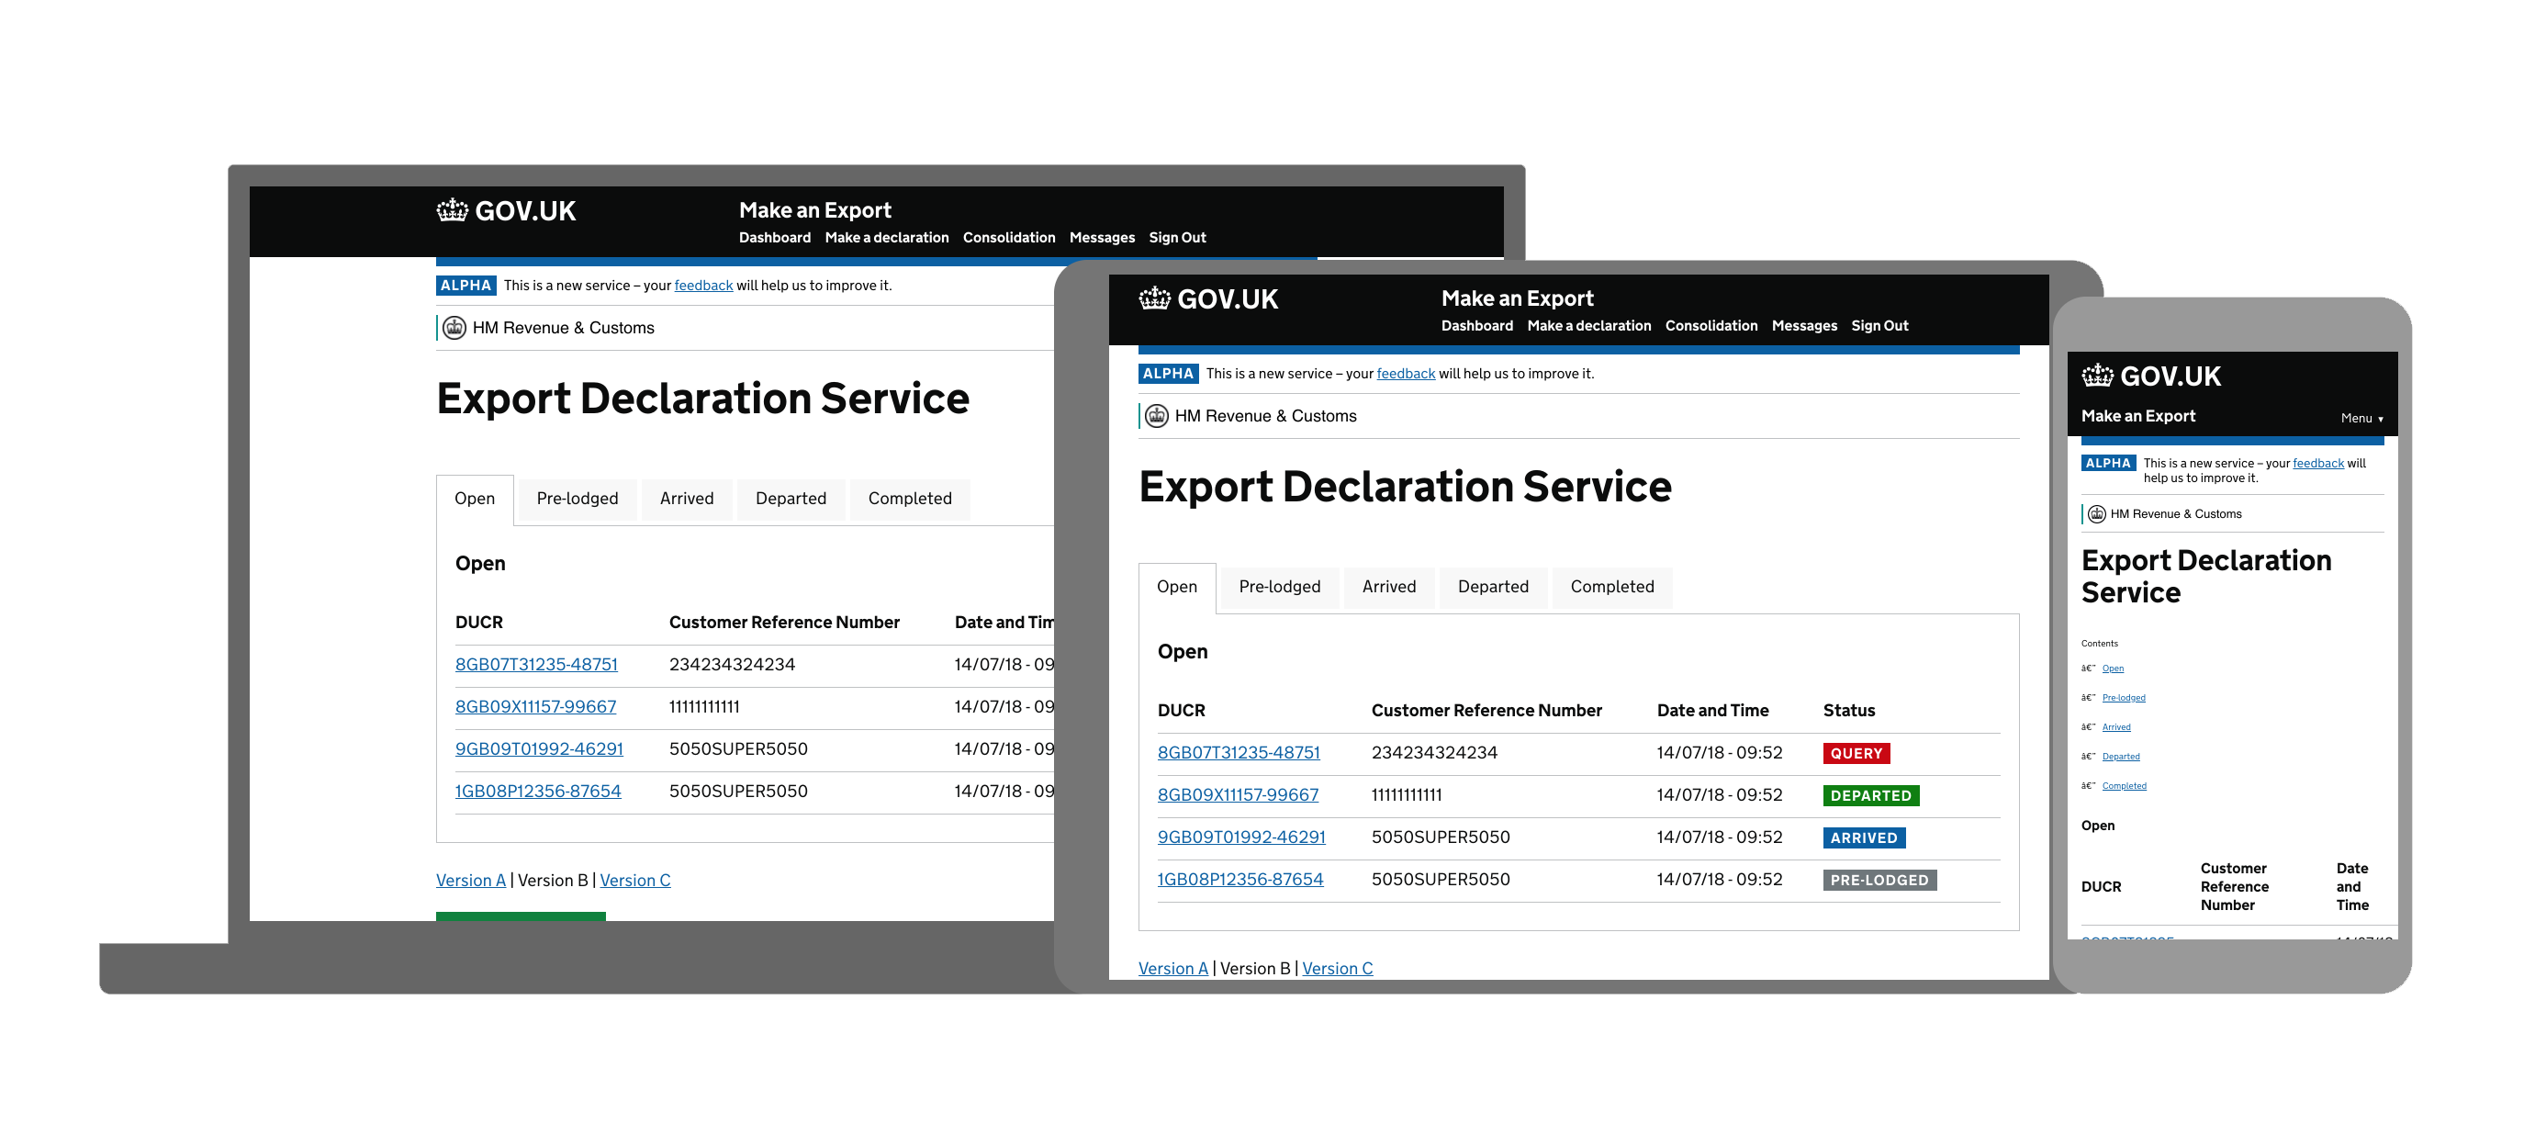The image size is (2535, 1135).
Task: Click the GOV.UK crown logo on laptop
Action: tap(452, 210)
